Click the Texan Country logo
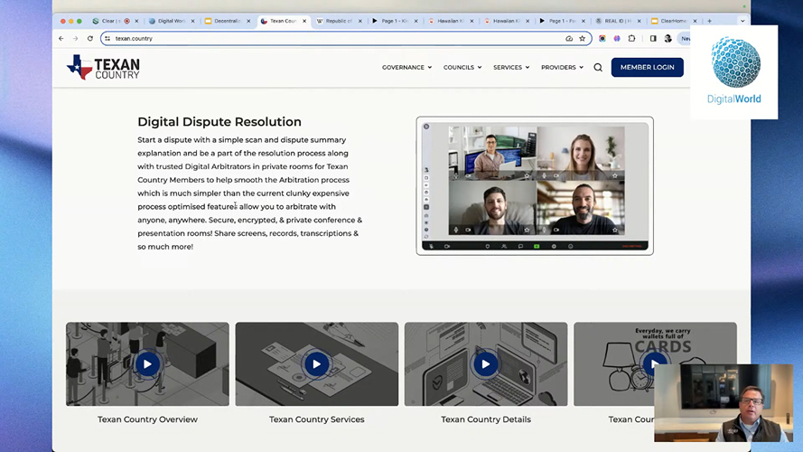The width and height of the screenshot is (803, 452). 103,67
